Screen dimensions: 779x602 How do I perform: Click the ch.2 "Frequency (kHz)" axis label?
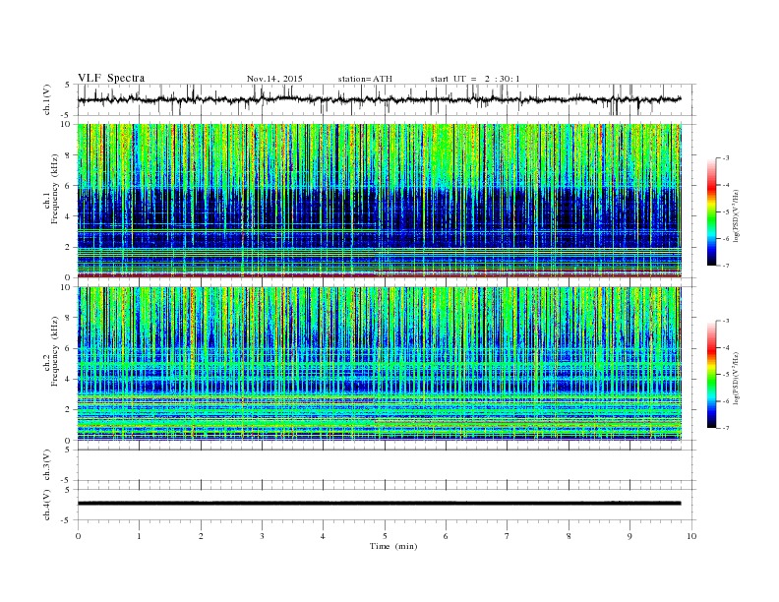coord(55,350)
